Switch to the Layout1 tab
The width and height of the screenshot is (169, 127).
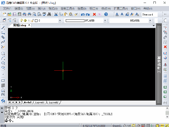click(x=40, y=102)
